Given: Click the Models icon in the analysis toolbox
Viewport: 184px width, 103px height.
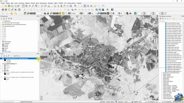Looking at the screenshot, I should point(160,19).
